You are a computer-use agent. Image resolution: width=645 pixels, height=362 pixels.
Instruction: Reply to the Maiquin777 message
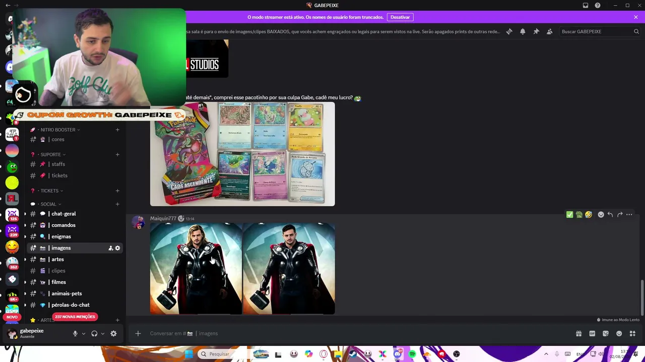coord(610,215)
